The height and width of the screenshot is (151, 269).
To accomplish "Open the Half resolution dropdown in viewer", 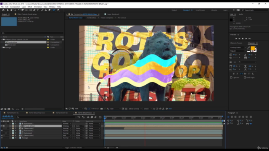I will [115, 109].
